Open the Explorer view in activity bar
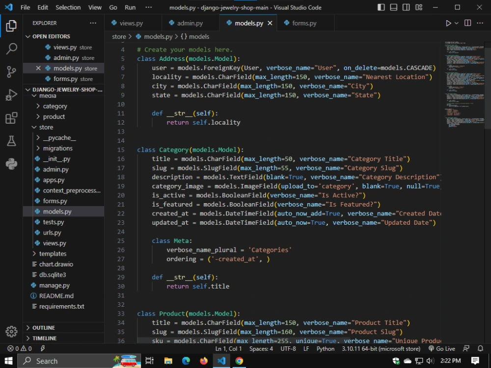Screen dimensions: 491x368 click(11, 26)
